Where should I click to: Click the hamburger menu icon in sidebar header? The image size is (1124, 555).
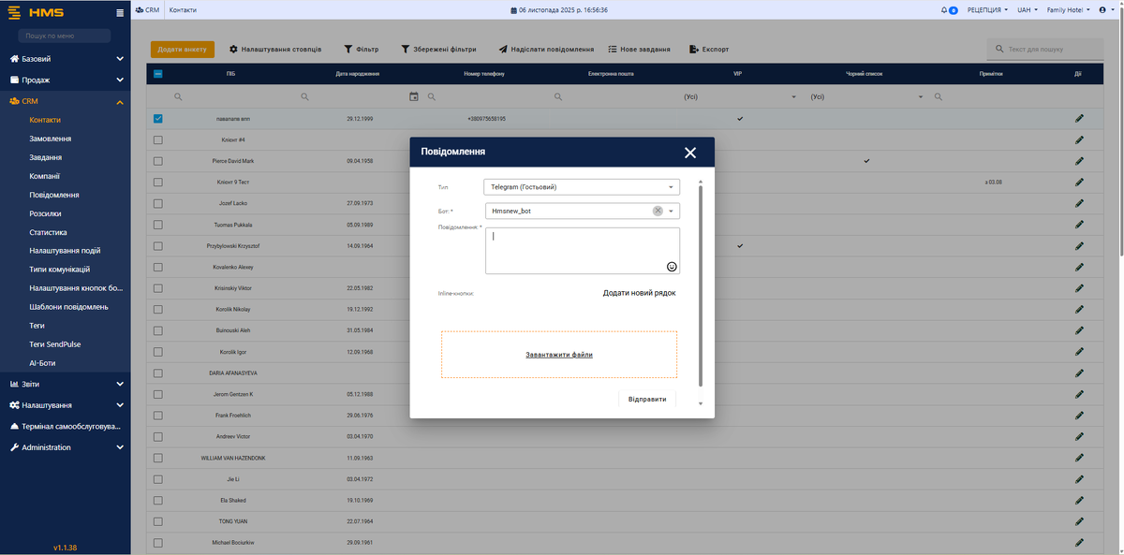(120, 13)
